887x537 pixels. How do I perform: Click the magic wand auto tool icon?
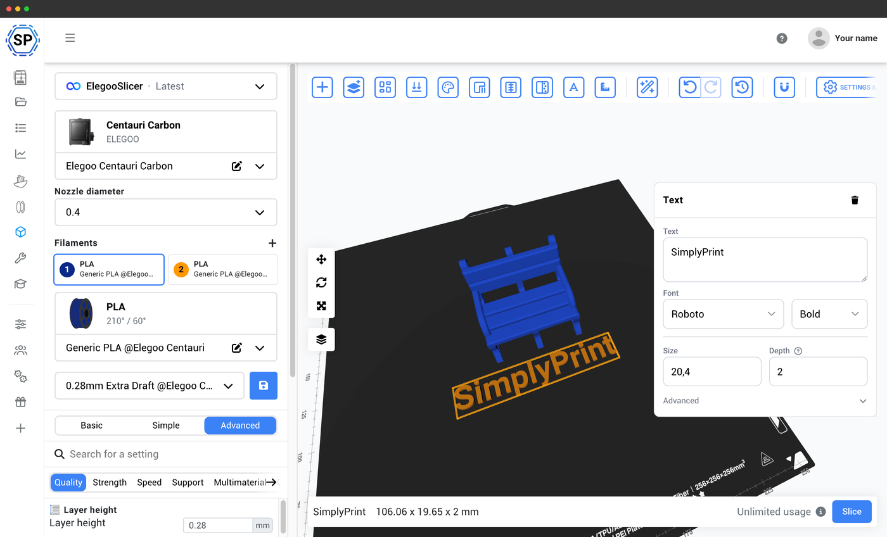point(648,87)
